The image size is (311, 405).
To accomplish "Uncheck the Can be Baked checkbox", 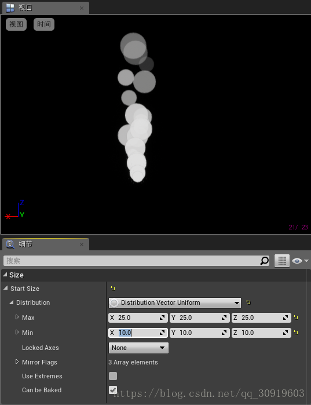I will click(x=113, y=390).
